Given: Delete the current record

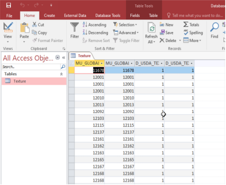Looking at the screenshot, I should 168,41.
